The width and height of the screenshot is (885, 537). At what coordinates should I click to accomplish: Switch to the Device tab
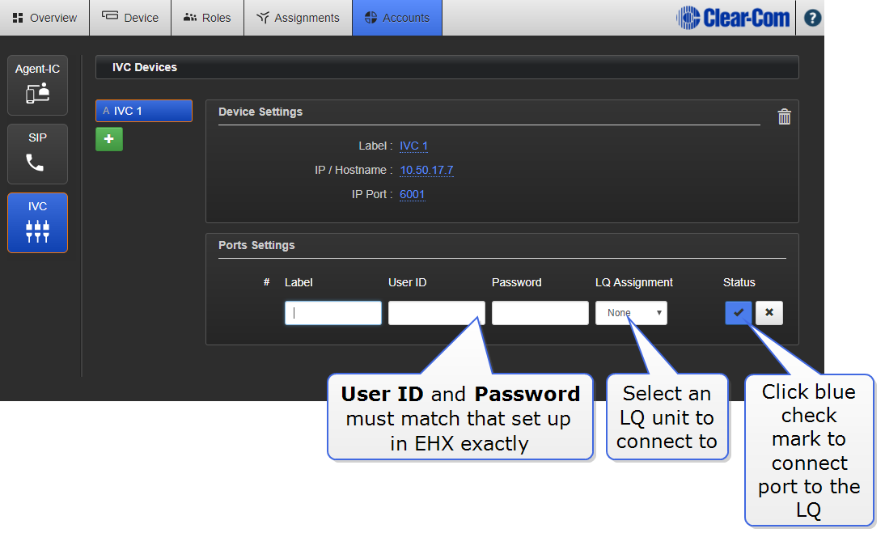click(x=130, y=18)
